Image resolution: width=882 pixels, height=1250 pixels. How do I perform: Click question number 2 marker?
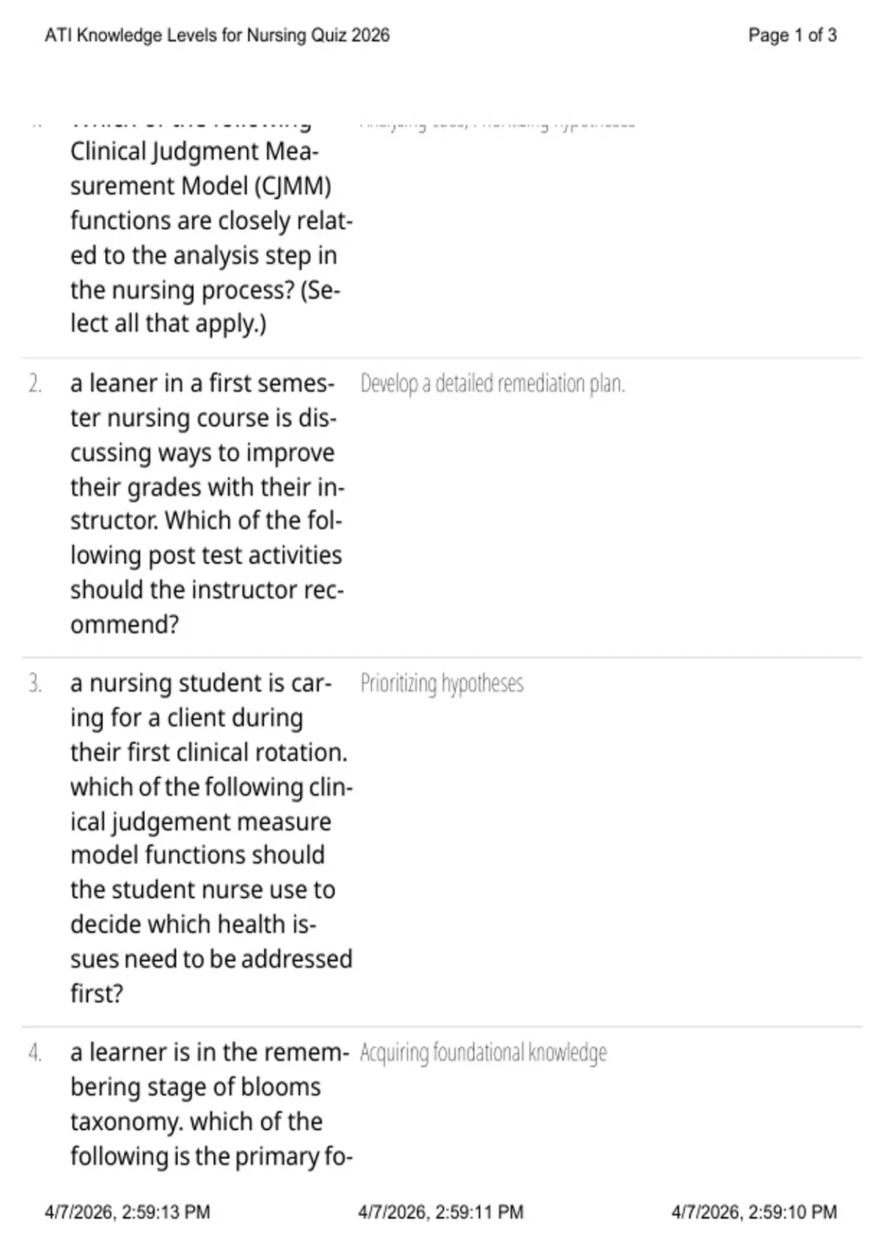click(x=35, y=384)
